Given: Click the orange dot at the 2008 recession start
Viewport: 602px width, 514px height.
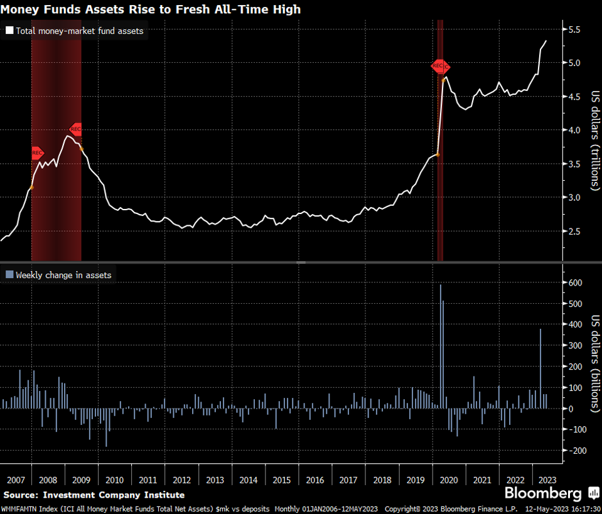Looking at the screenshot, I should (32, 188).
